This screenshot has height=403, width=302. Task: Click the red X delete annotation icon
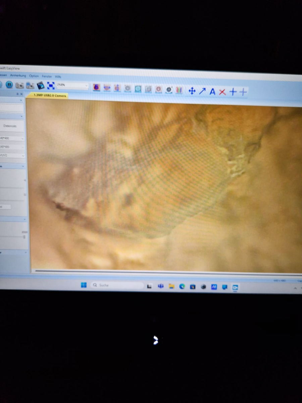[x=222, y=92]
